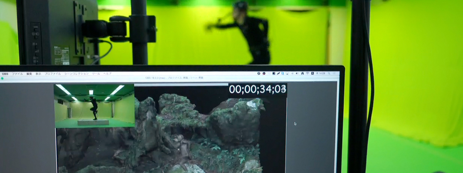Screen dimensions: 463x173
Task: Click the black-and-white round icon in menu bar
Action: click(x=259, y=73)
